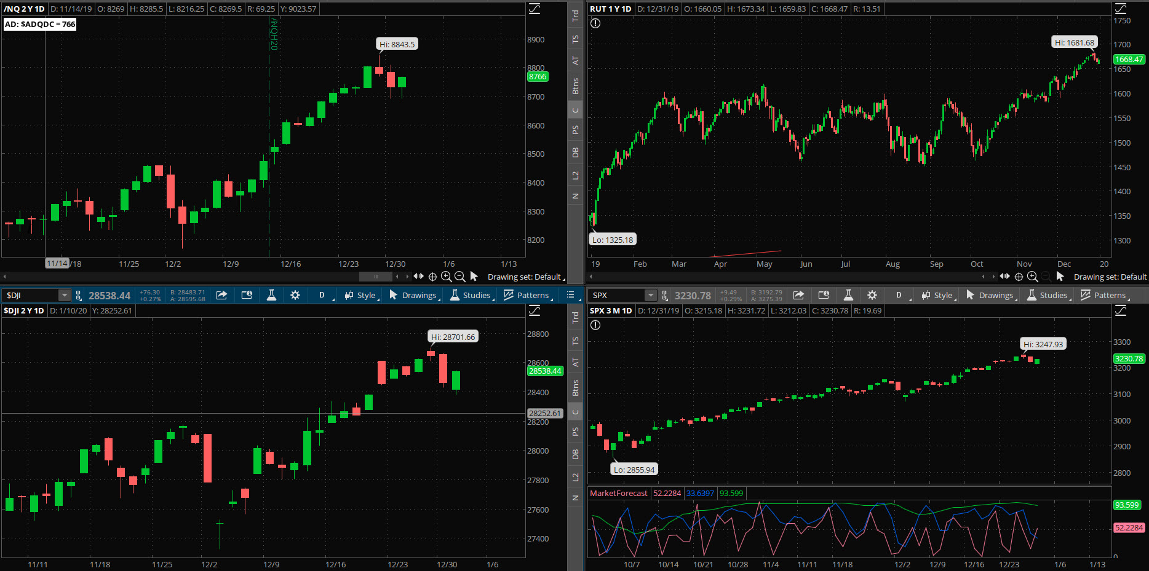Click the link-color icon next to $DJI symbol
The width and height of the screenshot is (1149, 571).
79,296
